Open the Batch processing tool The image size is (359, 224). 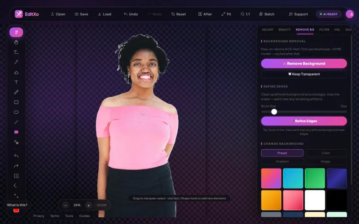pos(267,14)
